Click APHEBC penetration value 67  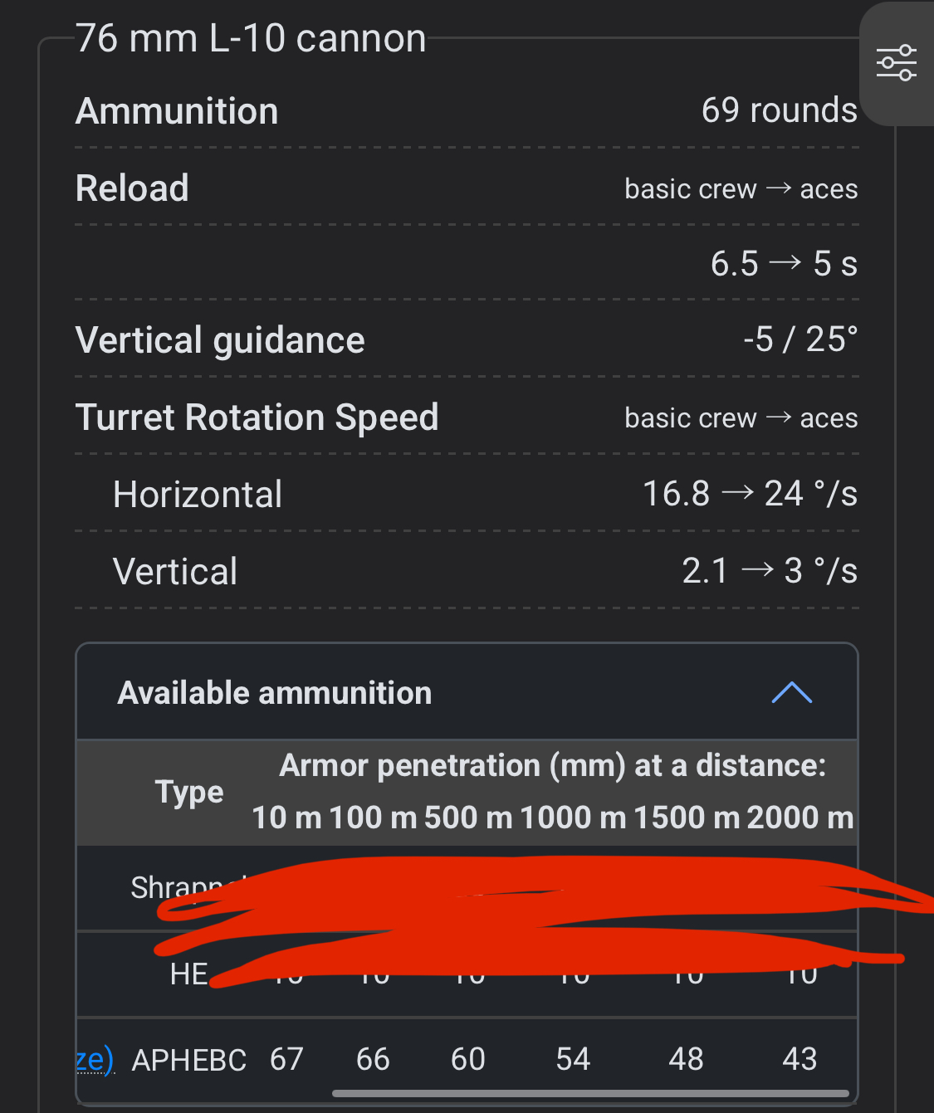coord(286,1060)
